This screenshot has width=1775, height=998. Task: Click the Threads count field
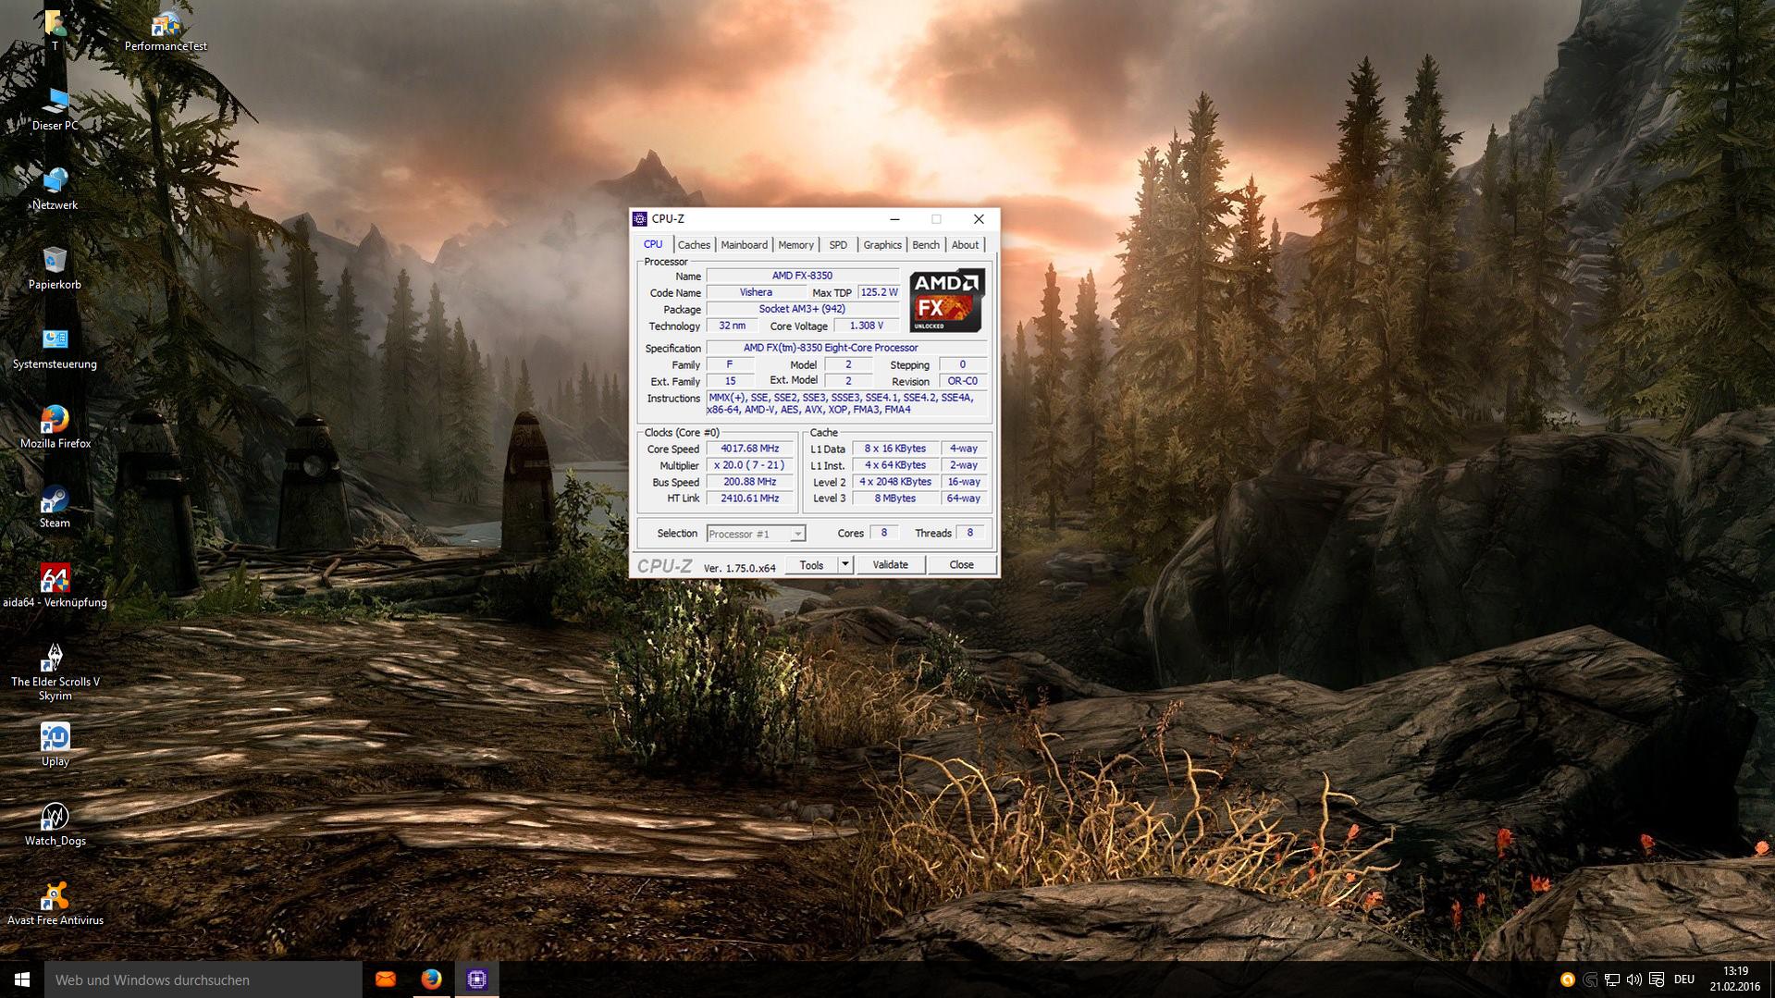pyautogui.click(x=970, y=533)
